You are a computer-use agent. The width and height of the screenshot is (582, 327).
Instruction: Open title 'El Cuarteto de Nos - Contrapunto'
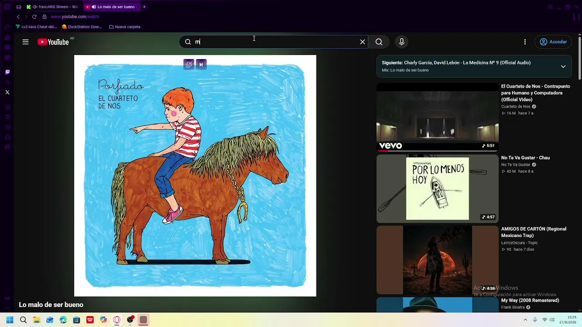pos(536,93)
